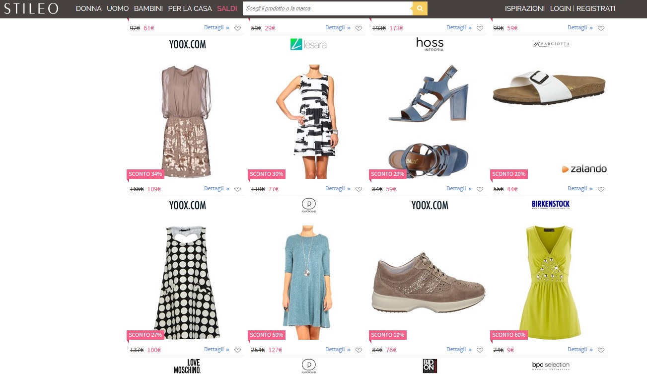This screenshot has height=378, width=647.
Task: Add the 109€ sequin dress to favorites
Action: 237,189
